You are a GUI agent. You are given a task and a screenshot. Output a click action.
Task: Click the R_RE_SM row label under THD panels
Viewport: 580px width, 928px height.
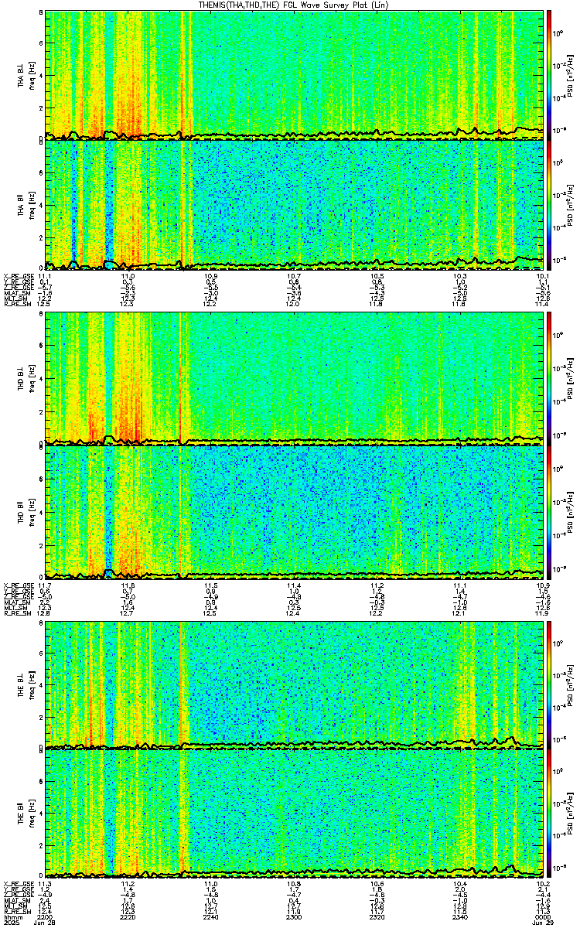coord(16,613)
